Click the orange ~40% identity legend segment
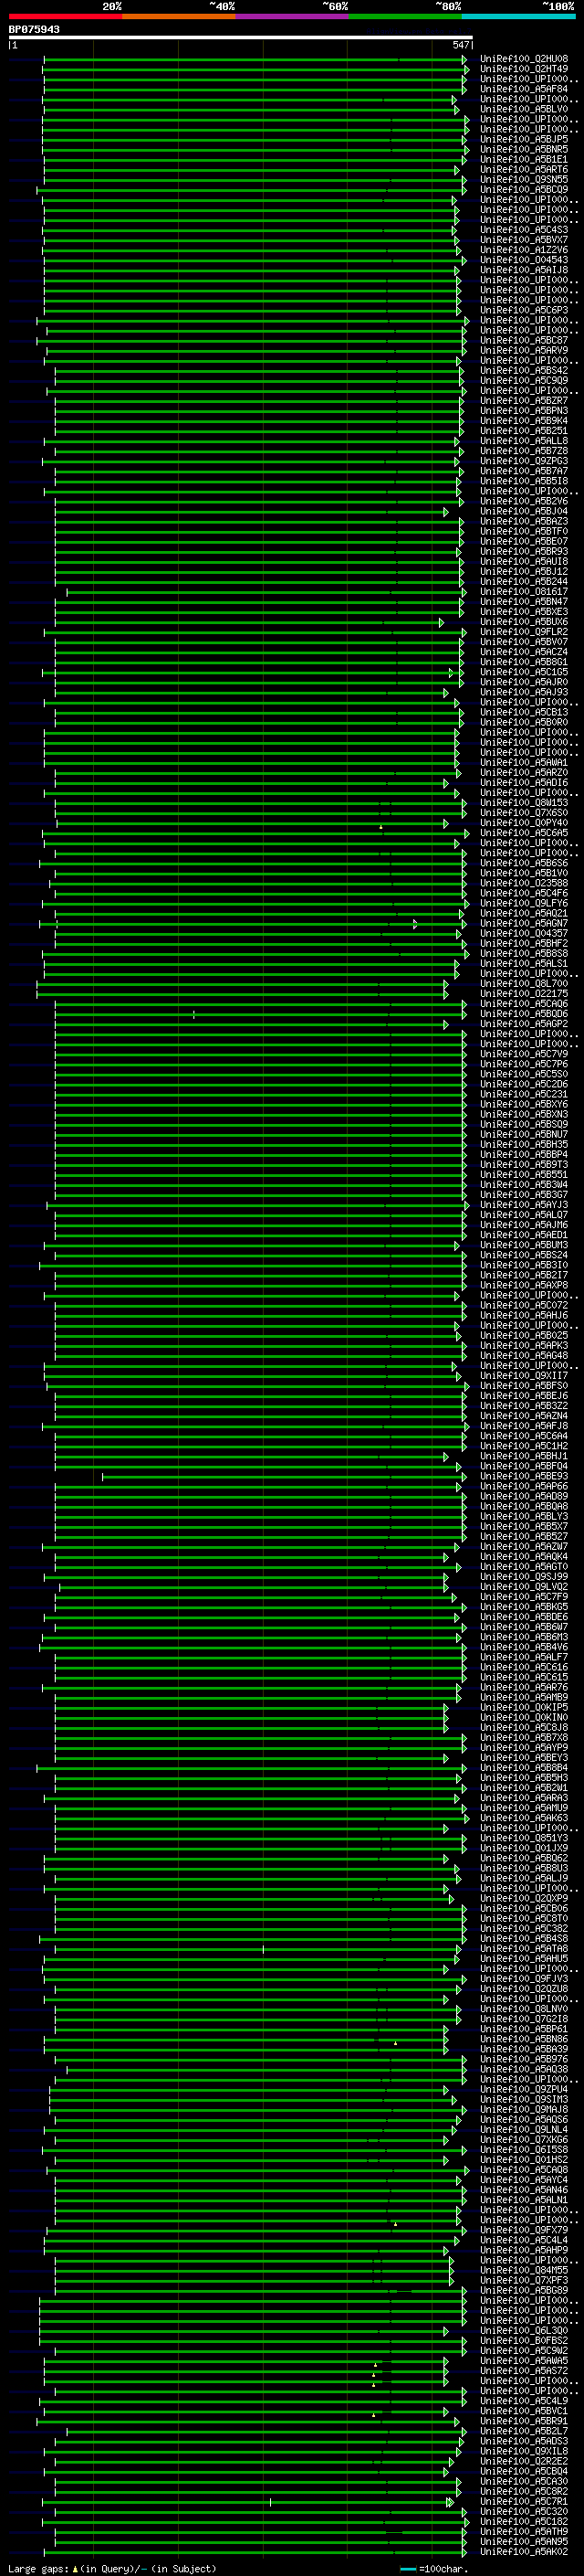584x2576 pixels. click(179, 17)
